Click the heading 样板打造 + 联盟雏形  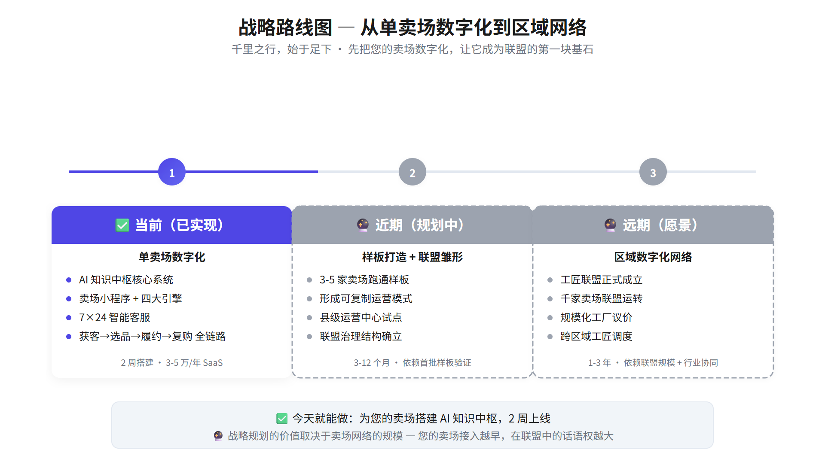(412, 257)
